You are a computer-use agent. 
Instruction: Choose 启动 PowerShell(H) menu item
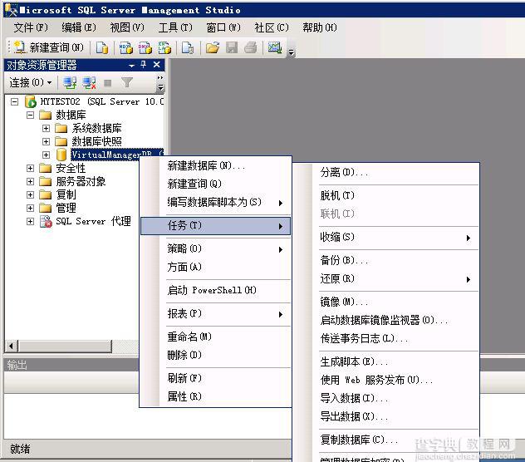215,290
